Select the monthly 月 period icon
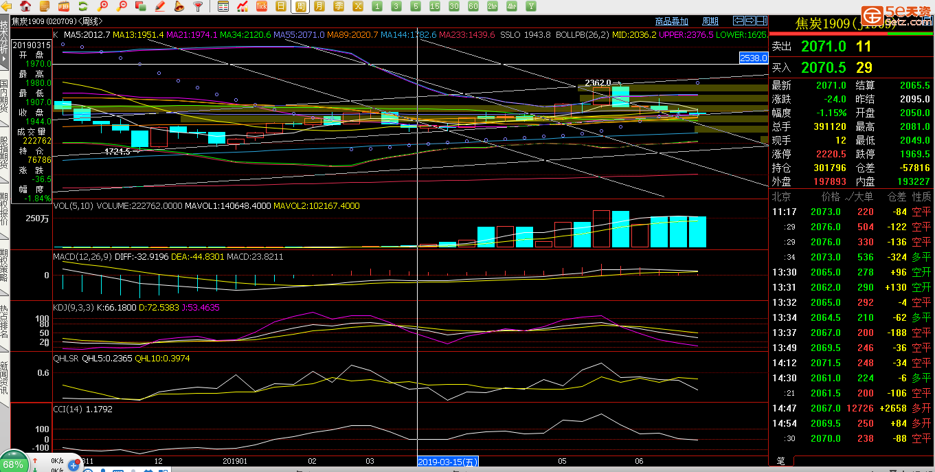This screenshot has width=935, height=472. click(319, 6)
